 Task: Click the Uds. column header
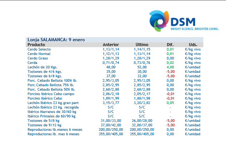tap(193, 45)
